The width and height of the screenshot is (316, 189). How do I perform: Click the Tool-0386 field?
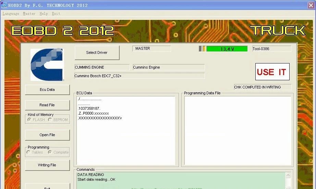pyautogui.click(x=272, y=49)
